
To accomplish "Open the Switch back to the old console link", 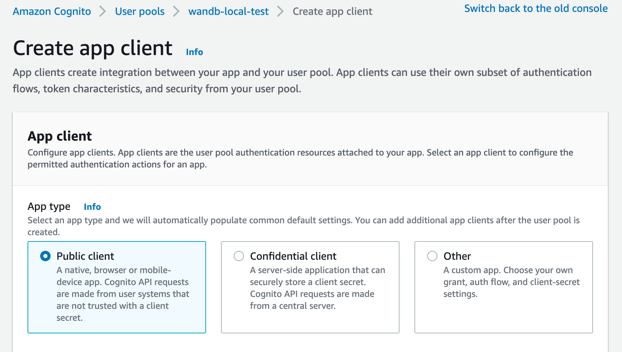I will click(536, 8).
